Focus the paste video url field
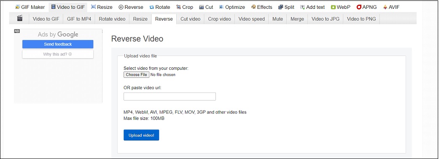This screenshot has width=439, height=159. point(170,96)
